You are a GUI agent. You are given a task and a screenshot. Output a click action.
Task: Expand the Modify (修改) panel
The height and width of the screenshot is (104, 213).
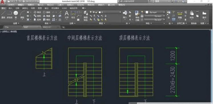pos(47,23)
